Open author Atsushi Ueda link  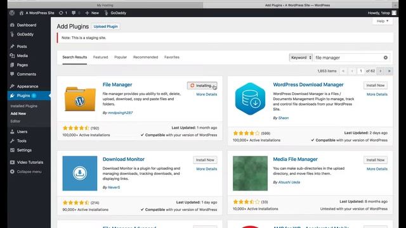(x=289, y=182)
